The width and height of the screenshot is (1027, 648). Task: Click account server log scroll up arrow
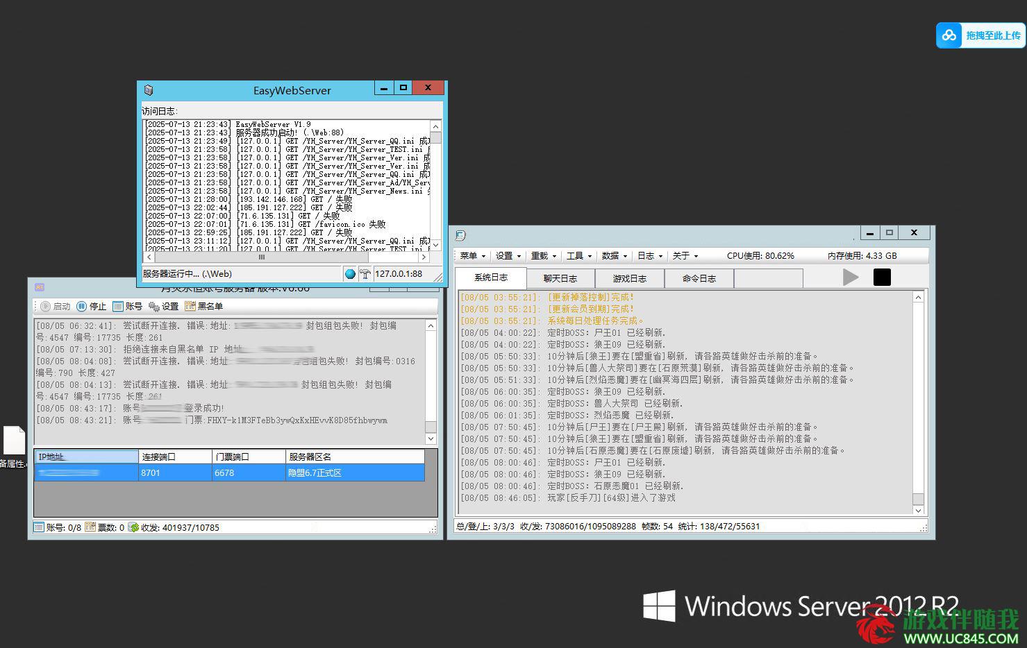coord(431,325)
